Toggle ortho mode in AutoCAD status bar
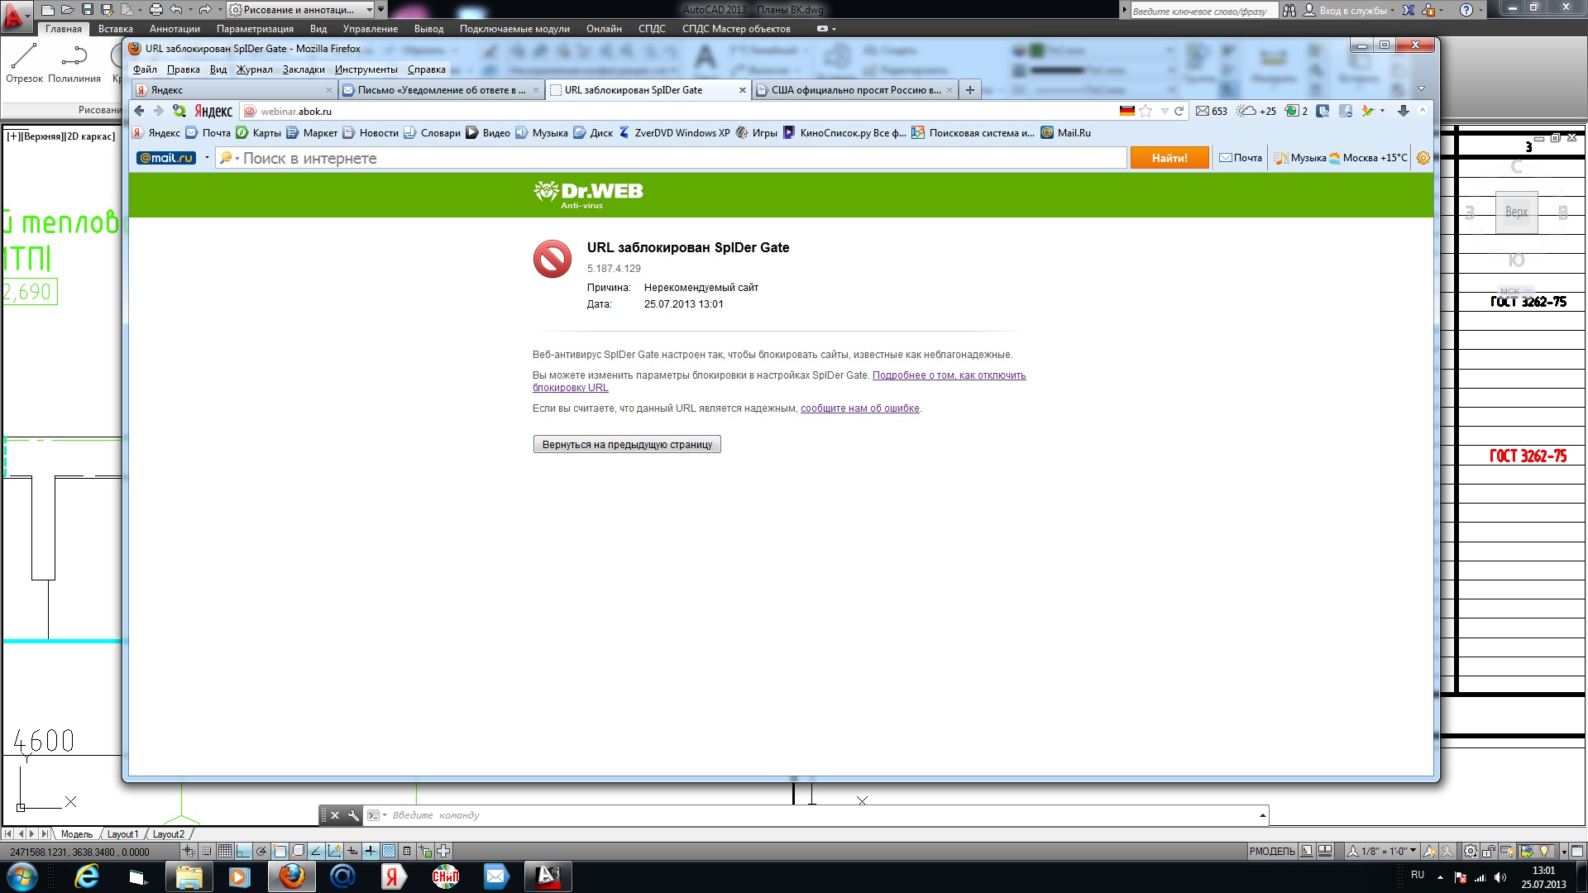 [x=243, y=851]
